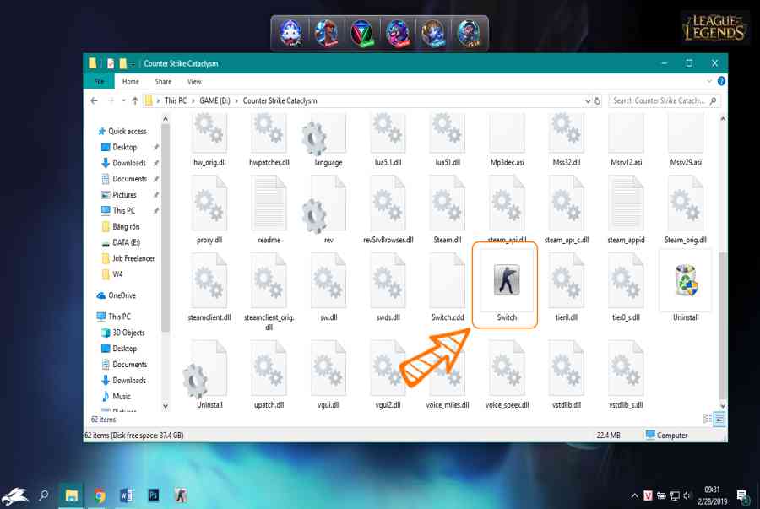Image resolution: width=760 pixels, height=509 pixels.
Task: Click the Search Counter Strike Cataclysm box
Action: click(x=665, y=100)
